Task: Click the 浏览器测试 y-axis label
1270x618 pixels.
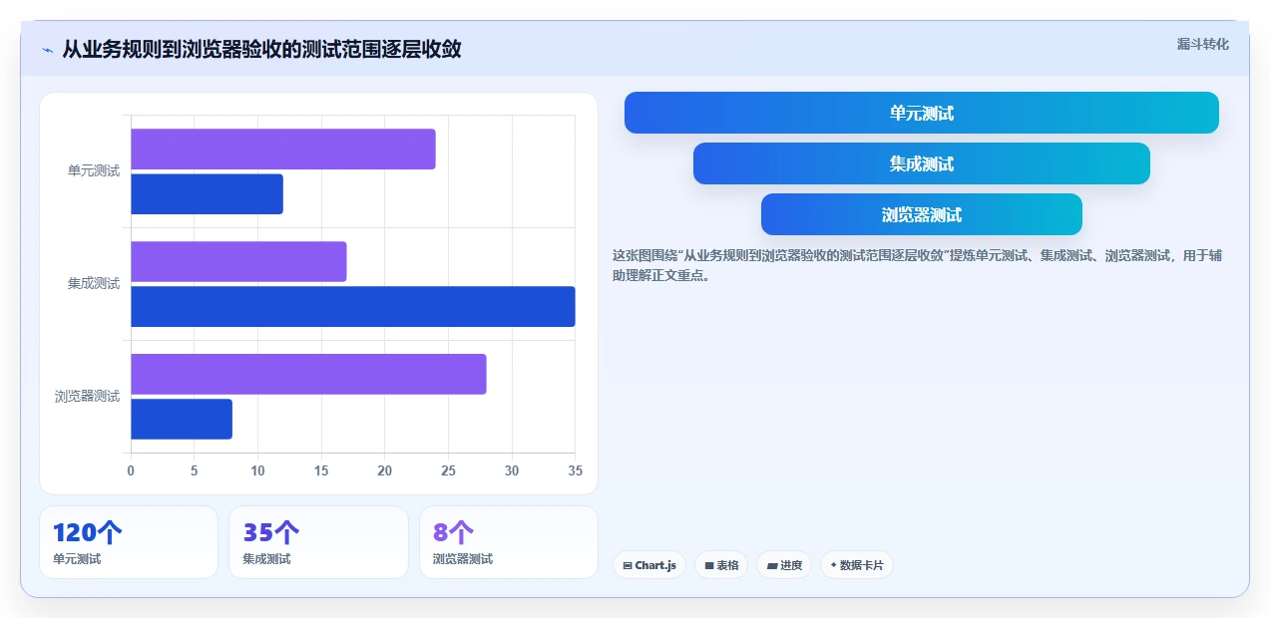Action: pyautogui.click(x=87, y=397)
